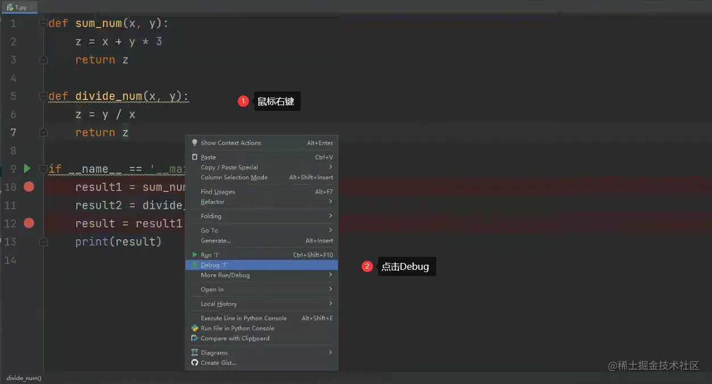Click the def sum_num(x, y): line

click(x=109, y=23)
